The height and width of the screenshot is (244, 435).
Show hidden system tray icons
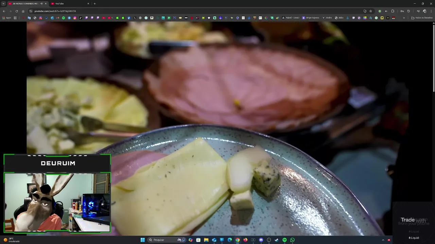(x=383, y=240)
